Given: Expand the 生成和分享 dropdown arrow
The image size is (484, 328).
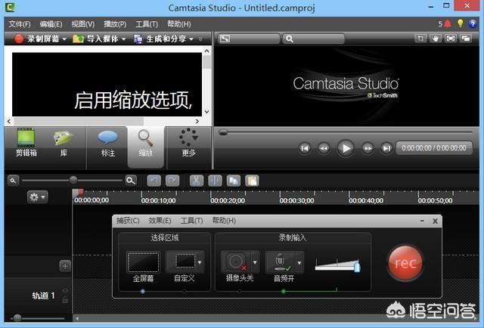Looking at the screenshot, I should pyautogui.click(x=191, y=39).
